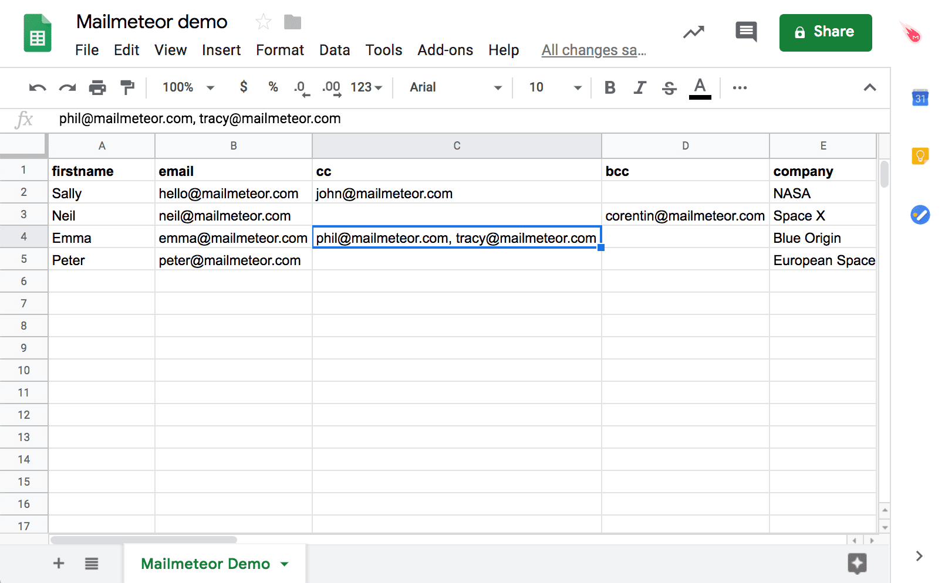Open the Format menu

point(279,50)
